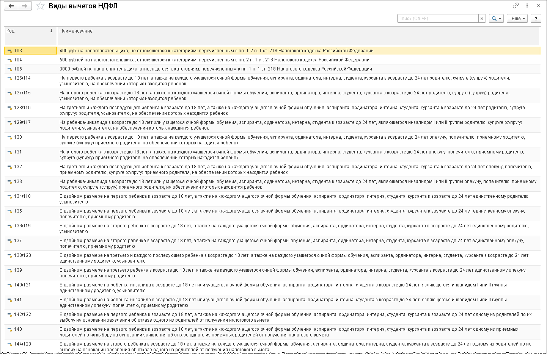The height and width of the screenshot is (355, 547).
Task: Click code cell 105
Action: (31, 69)
